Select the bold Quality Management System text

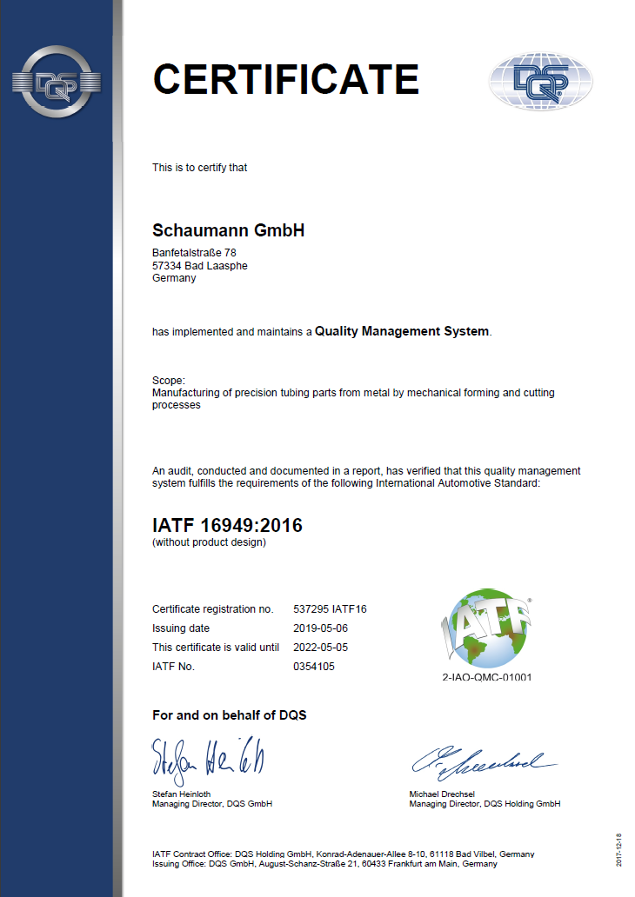click(401, 331)
